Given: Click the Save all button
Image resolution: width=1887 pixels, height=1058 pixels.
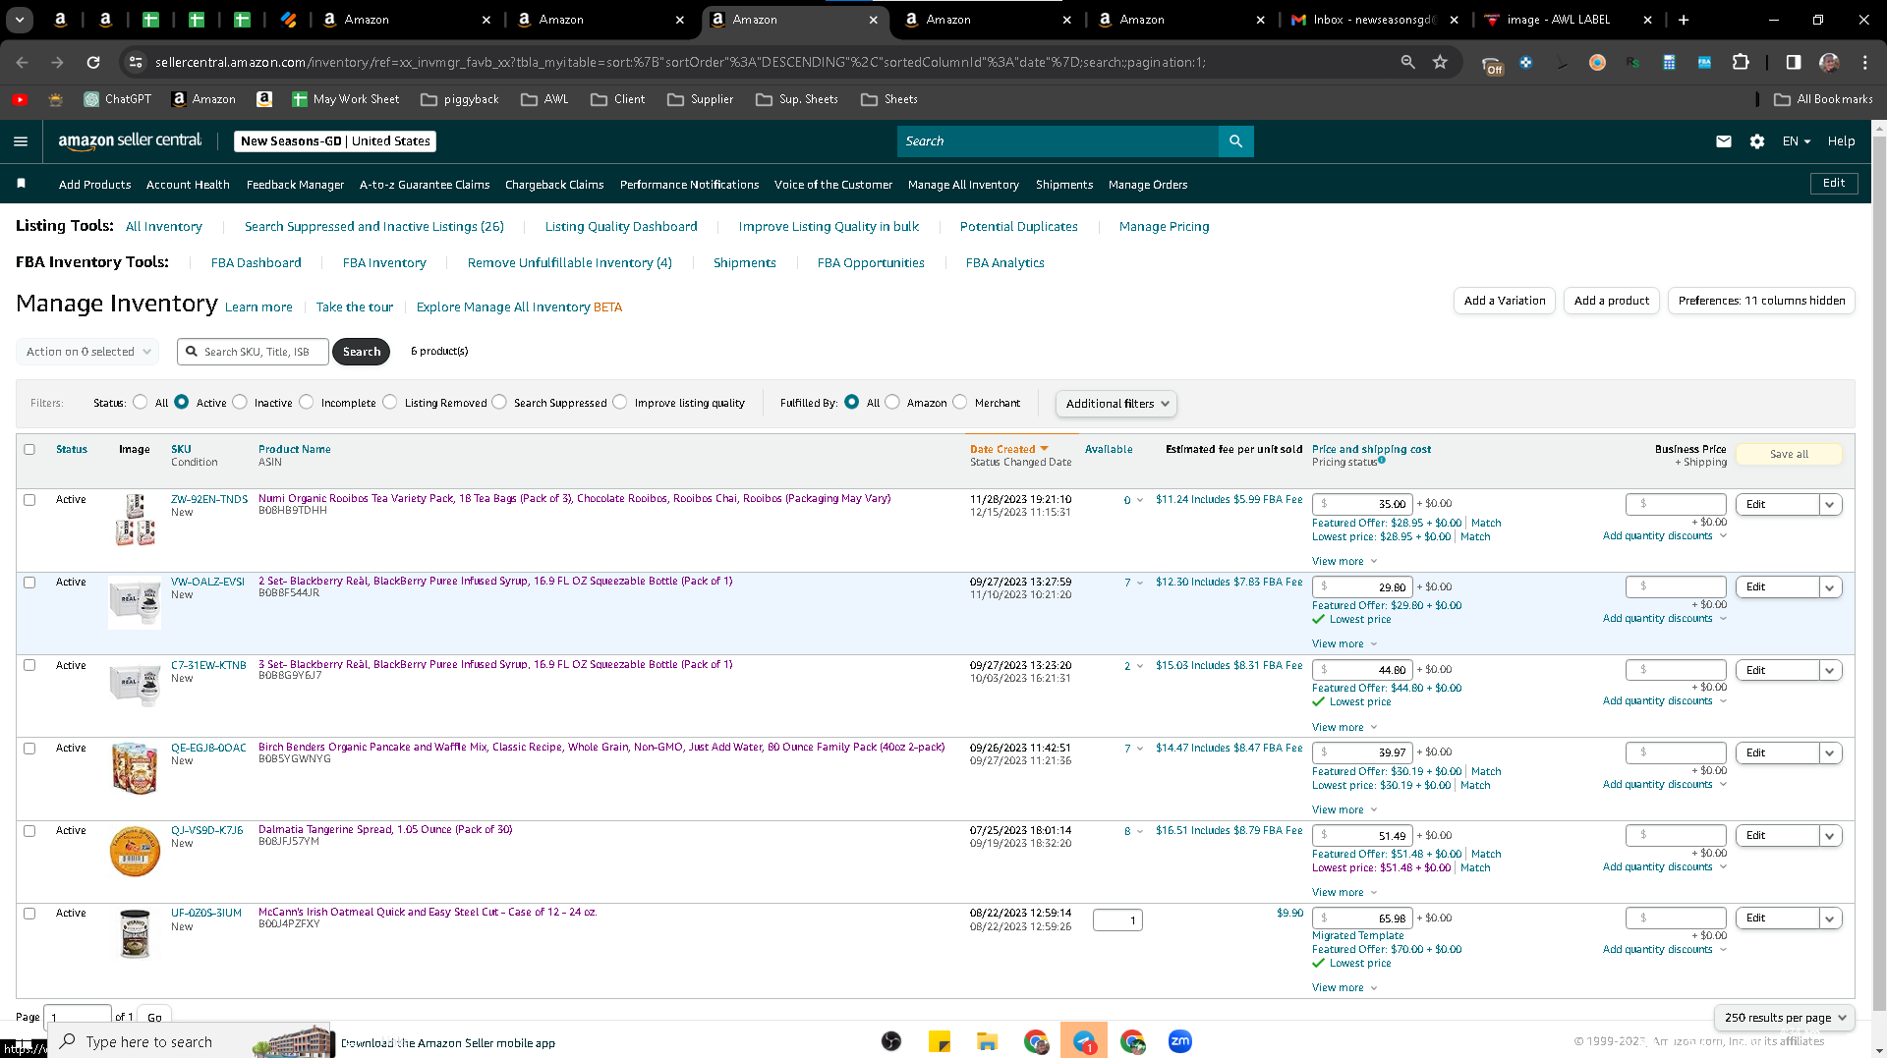Looking at the screenshot, I should [x=1789, y=454].
